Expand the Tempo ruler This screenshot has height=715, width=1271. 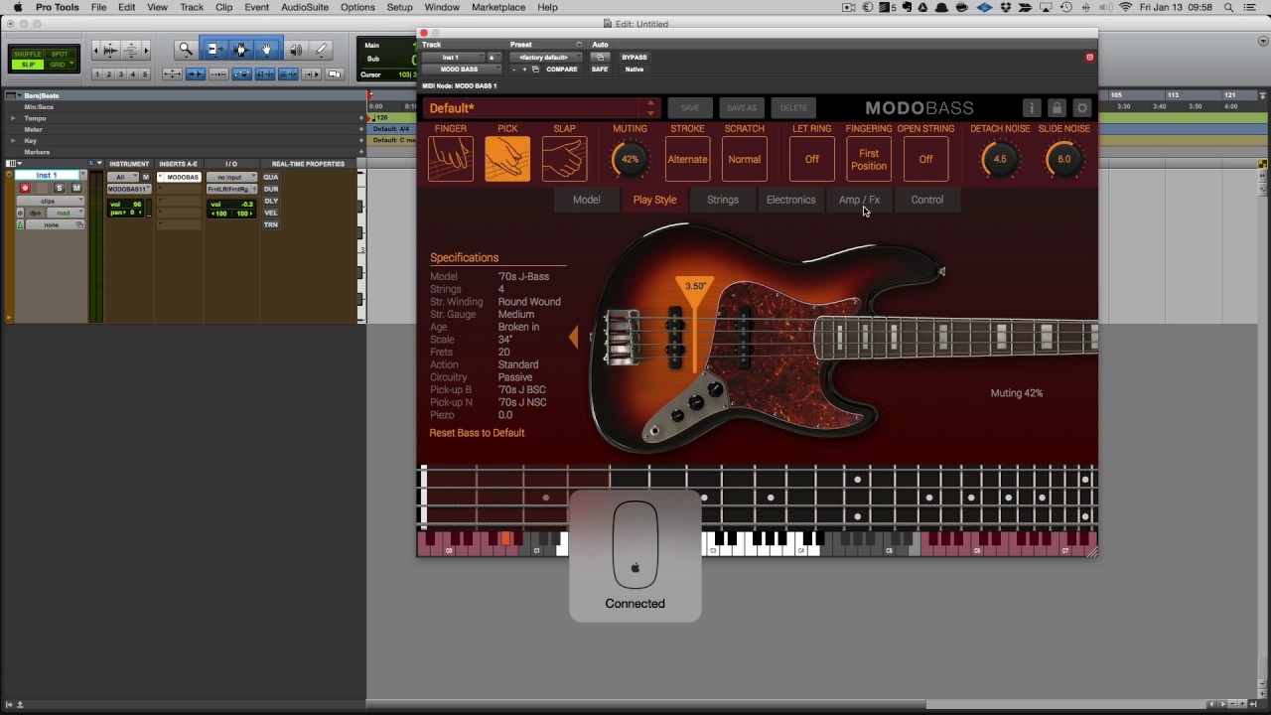click(x=13, y=118)
